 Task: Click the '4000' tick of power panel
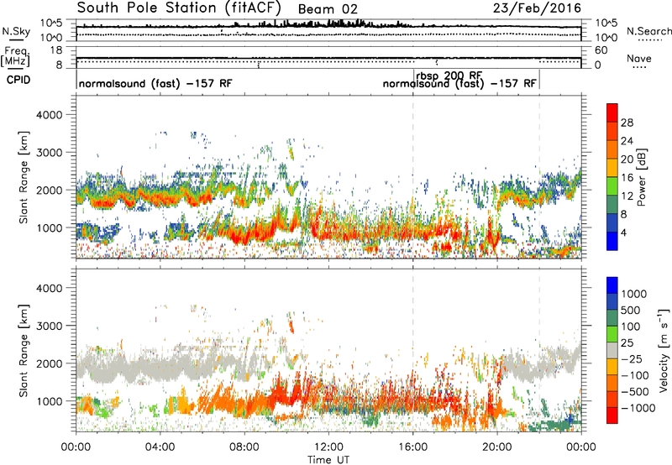coord(49,115)
